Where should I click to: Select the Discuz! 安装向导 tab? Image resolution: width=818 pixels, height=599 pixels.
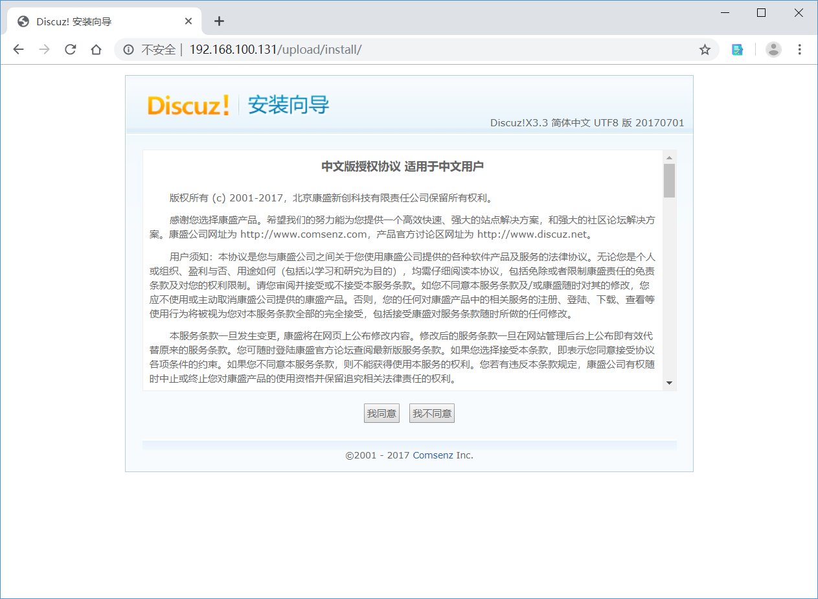pos(97,20)
